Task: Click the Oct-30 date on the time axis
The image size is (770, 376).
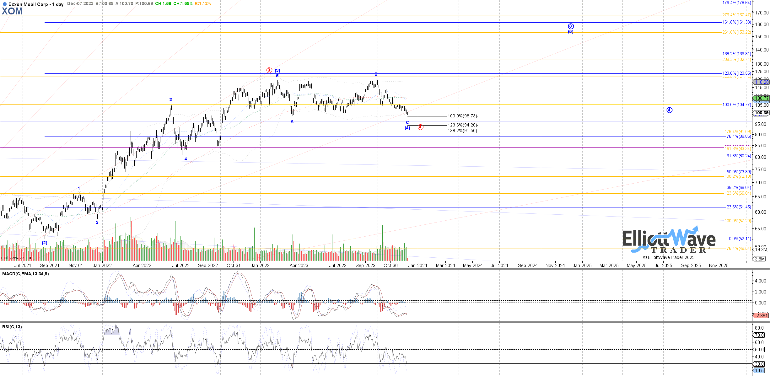Action: 391,266
